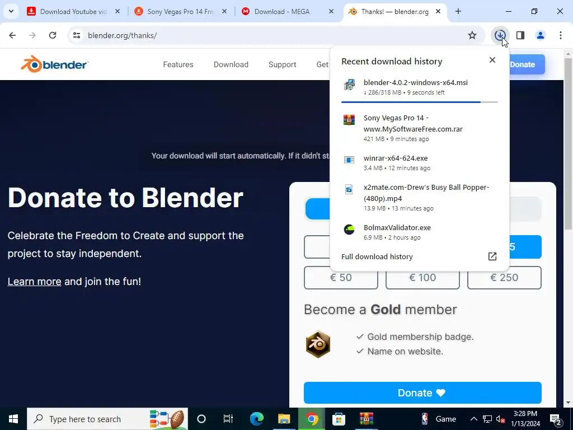573x430 pixels.
Task: Open Sony Vegas Pro 14 rar download entry
Action: (419, 128)
